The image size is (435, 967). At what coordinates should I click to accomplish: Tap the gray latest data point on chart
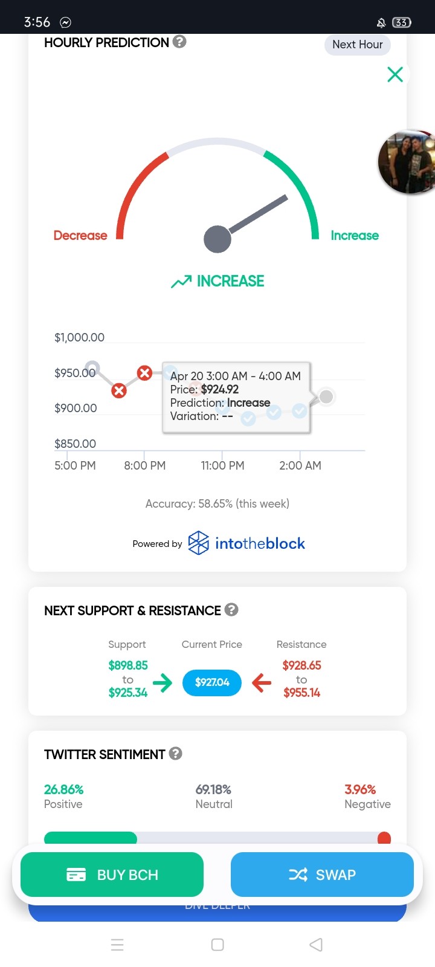(x=326, y=396)
